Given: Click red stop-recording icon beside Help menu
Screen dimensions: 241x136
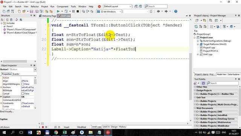Looking at the screenshot, I should (x=99, y=6).
